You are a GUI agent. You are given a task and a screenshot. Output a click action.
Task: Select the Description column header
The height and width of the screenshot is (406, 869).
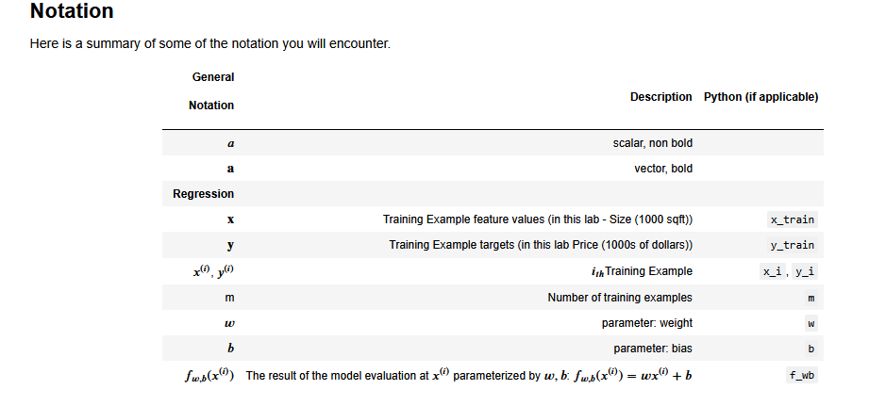tap(660, 97)
